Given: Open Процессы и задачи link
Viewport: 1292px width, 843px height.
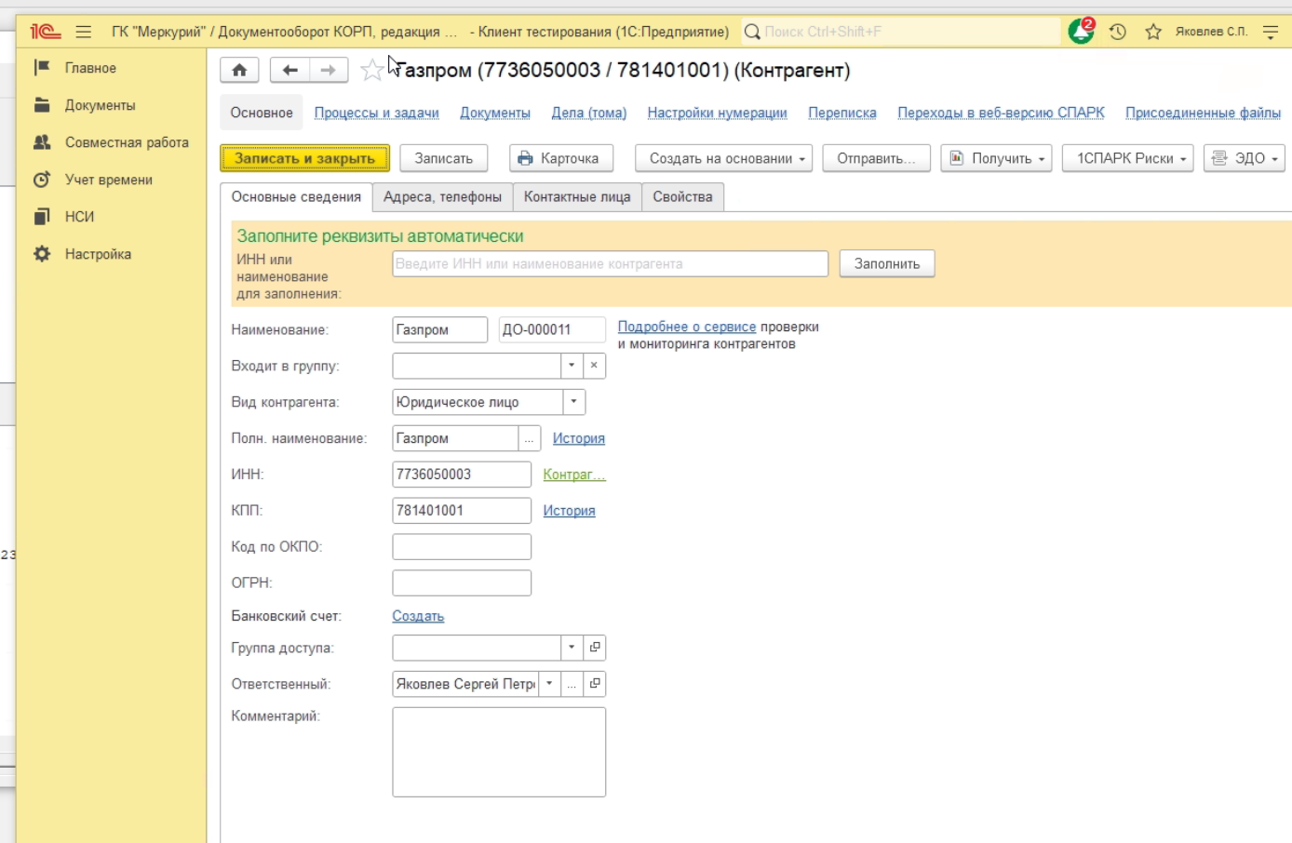Looking at the screenshot, I should tap(376, 113).
